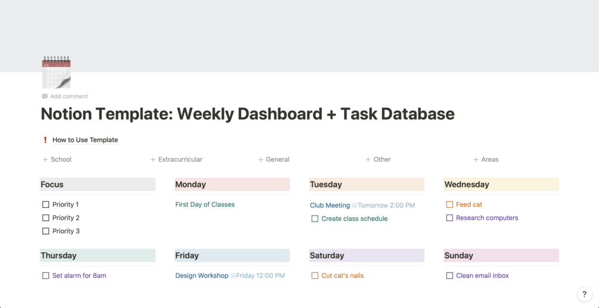Expand the Extracurricular section label
Screen dimensions: 599x308
[181, 160]
